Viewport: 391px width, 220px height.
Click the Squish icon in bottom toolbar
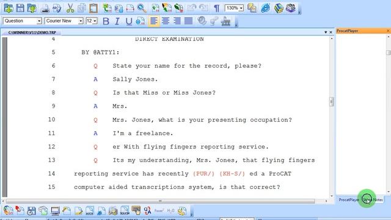pyautogui.click(x=125, y=211)
